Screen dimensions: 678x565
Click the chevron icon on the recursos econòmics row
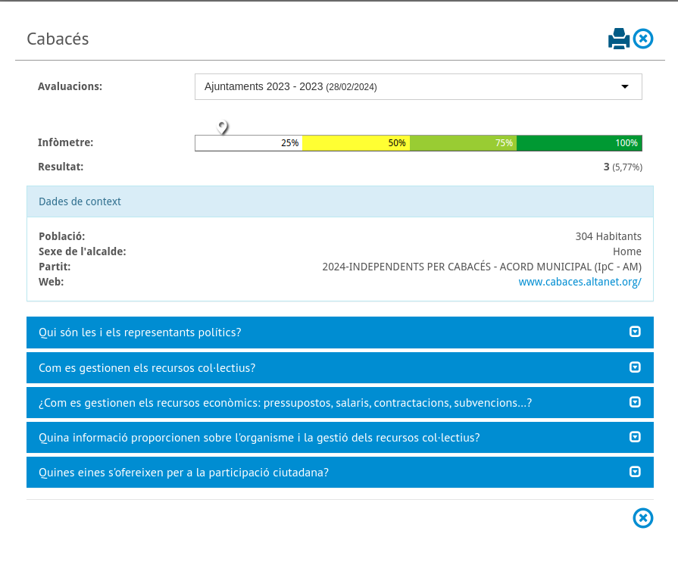(636, 402)
